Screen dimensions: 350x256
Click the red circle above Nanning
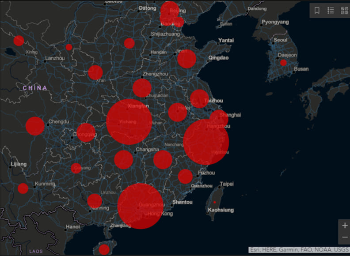tap(95, 201)
